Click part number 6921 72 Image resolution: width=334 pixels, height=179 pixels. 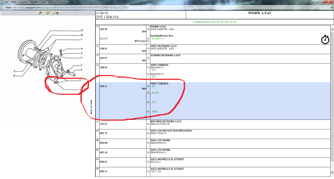click(104, 133)
